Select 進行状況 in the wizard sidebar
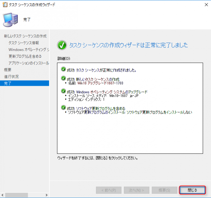211x198 pixels. click(11, 77)
